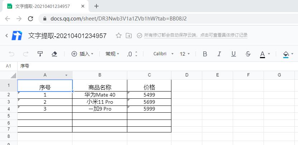Select column D header
298x145 pixels.
pos(186,75)
